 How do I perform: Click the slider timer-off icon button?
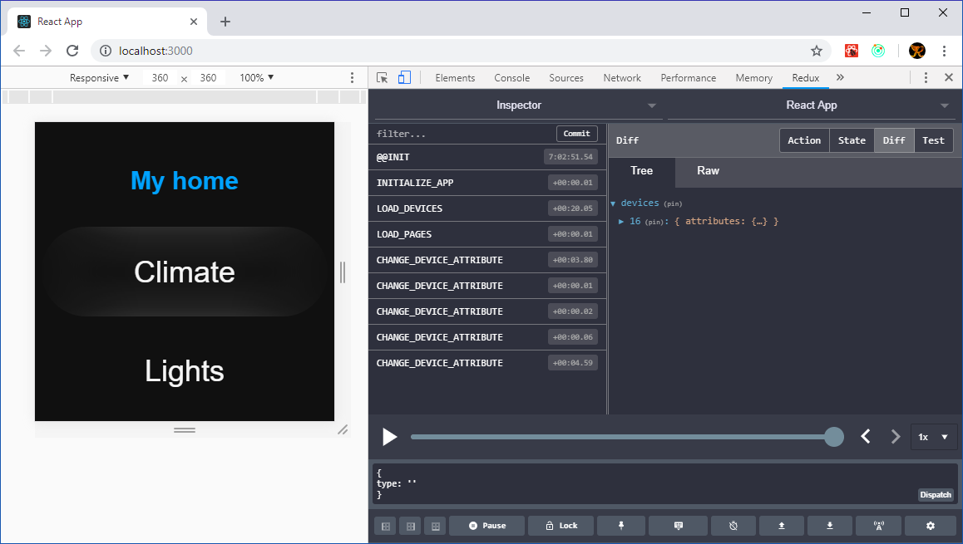pos(733,527)
